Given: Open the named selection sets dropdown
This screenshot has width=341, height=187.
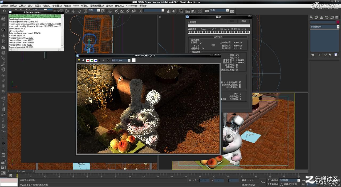Looking at the screenshot, I should (x=154, y=10).
